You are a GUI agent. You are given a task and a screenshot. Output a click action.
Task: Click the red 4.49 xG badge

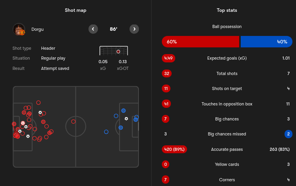point(169,58)
